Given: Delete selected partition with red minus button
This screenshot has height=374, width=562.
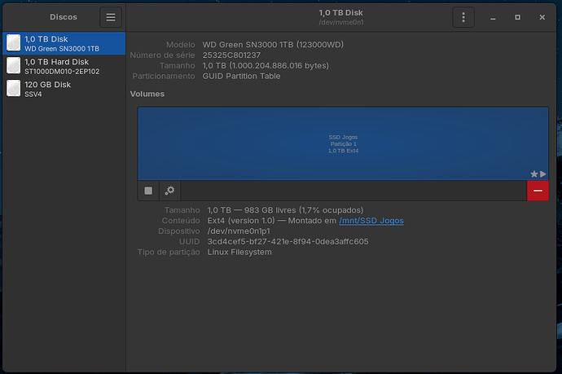Looking at the screenshot, I should pos(538,191).
